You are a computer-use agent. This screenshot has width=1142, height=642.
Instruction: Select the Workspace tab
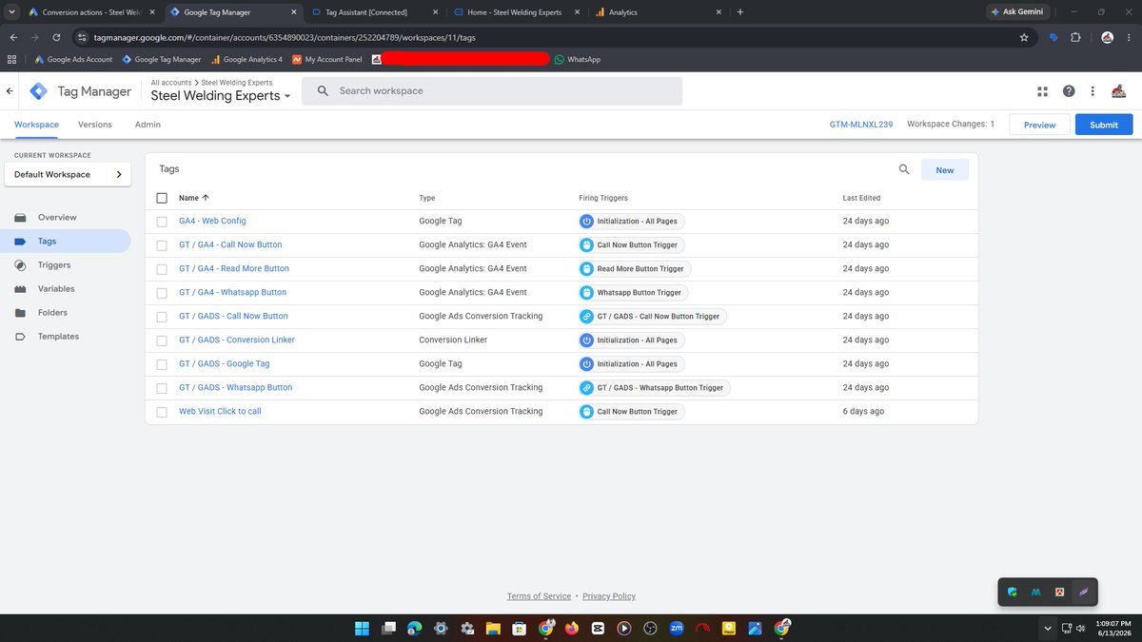click(x=36, y=125)
